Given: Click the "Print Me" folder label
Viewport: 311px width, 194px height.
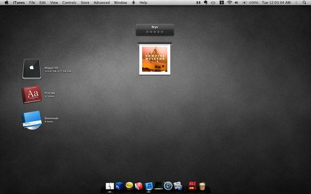Looking at the screenshot, I should (50, 93).
